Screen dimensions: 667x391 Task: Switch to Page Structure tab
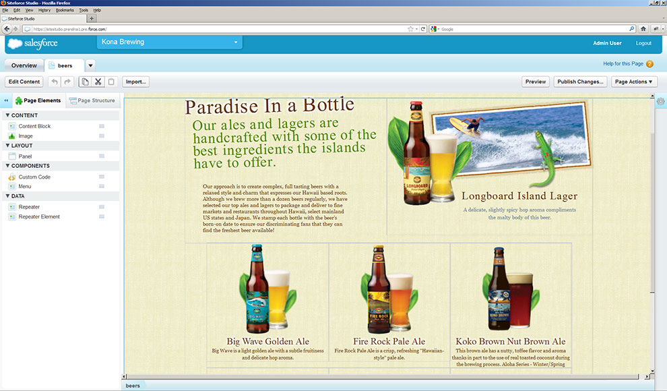click(92, 100)
